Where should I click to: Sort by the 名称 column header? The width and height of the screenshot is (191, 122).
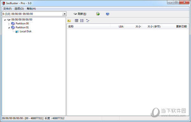pos(88,26)
